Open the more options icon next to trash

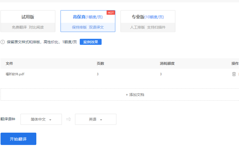pyautogui.click(x=238, y=74)
